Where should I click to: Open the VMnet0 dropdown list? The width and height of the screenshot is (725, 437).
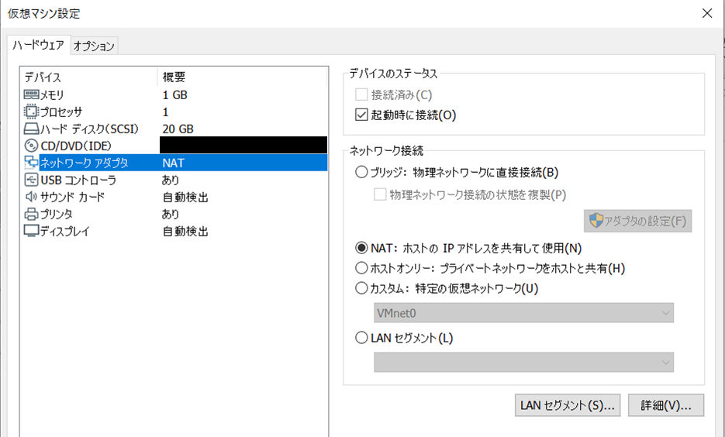tap(523, 313)
